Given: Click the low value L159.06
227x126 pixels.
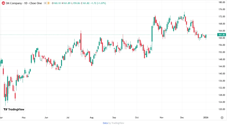Looking at the screenshot, I should coord(76,3).
